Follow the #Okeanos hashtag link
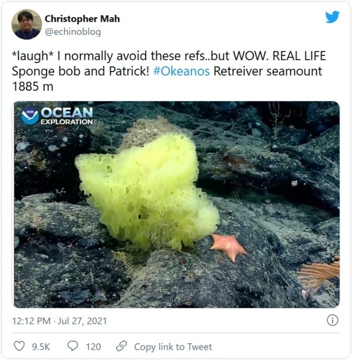Viewport: 353px width, 361px height. 181,71
